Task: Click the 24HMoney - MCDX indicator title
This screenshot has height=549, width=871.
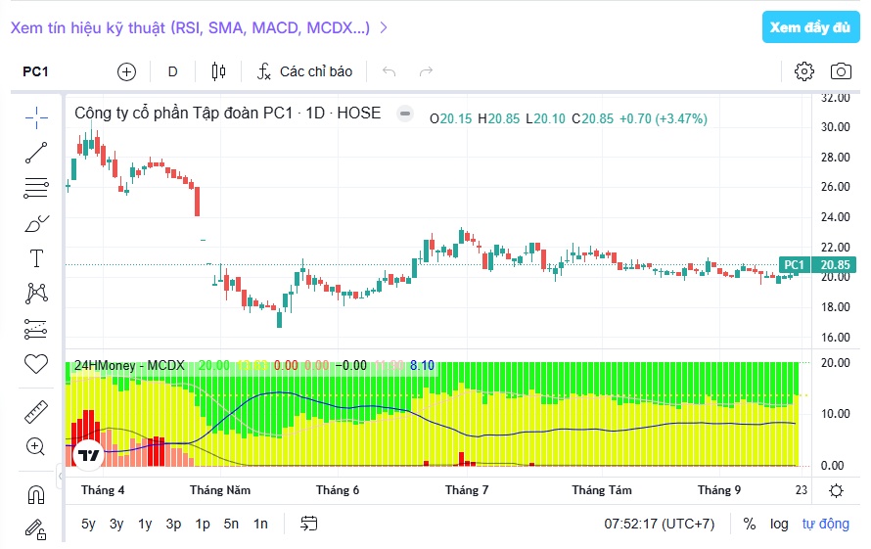Action: (x=129, y=366)
